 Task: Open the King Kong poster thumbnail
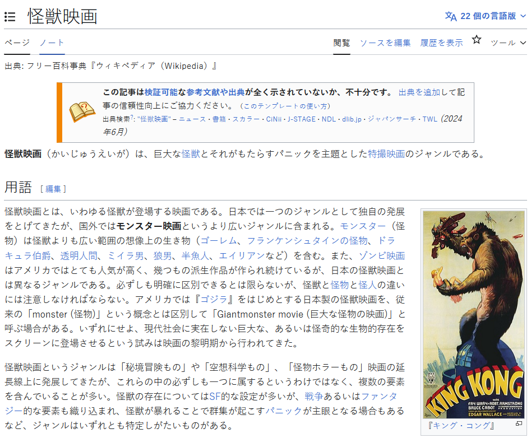point(474,315)
